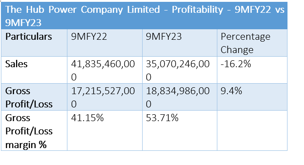The image size is (304, 165).
Task: Select the Gross Profit/Loss label cell
Action: [x=34, y=97]
